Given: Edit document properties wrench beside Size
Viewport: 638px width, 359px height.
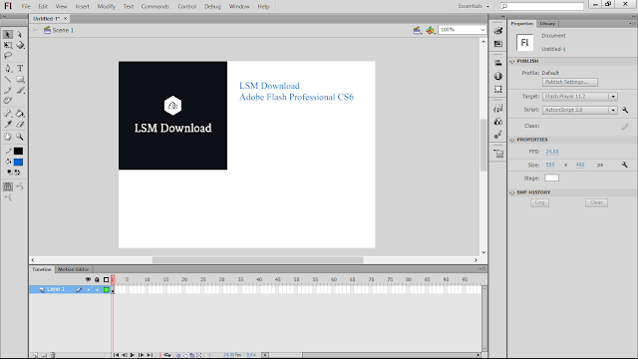Looking at the screenshot, I should coord(625,165).
